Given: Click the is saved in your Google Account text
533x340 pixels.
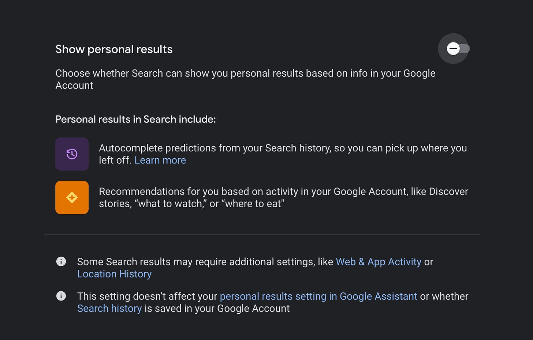Looking at the screenshot, I should [217, 309].
